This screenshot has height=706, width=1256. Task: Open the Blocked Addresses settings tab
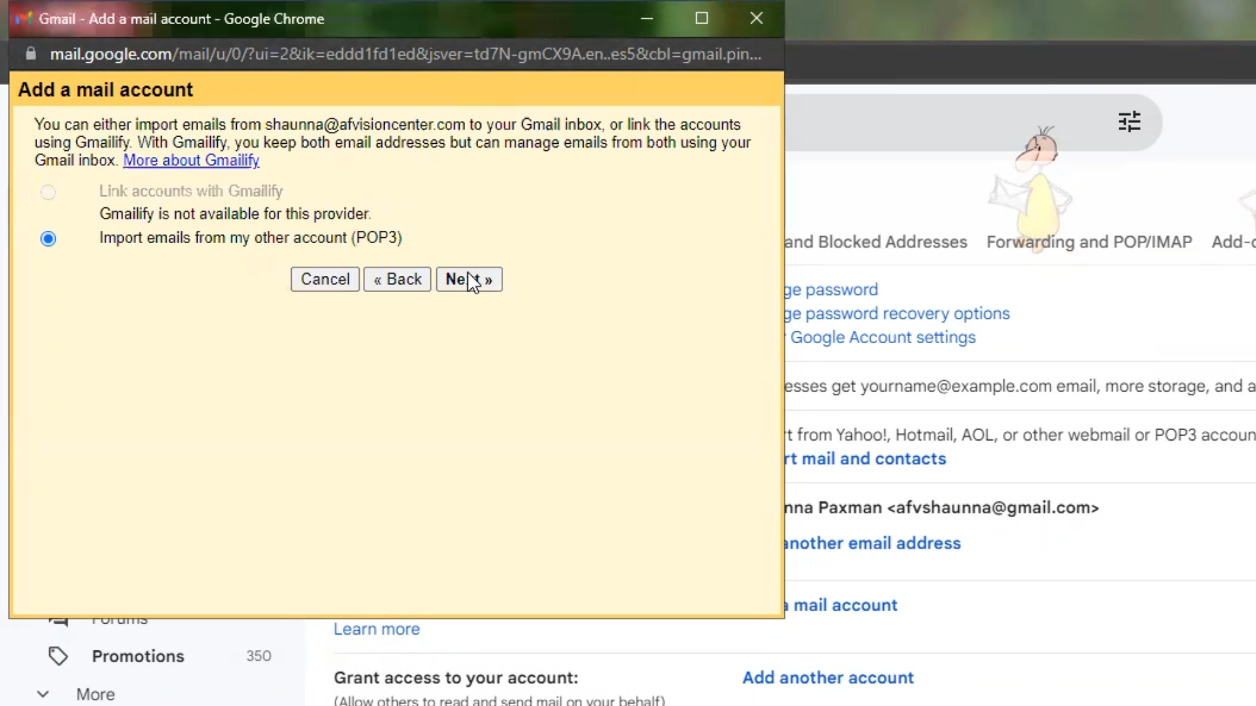pos(877,242)
